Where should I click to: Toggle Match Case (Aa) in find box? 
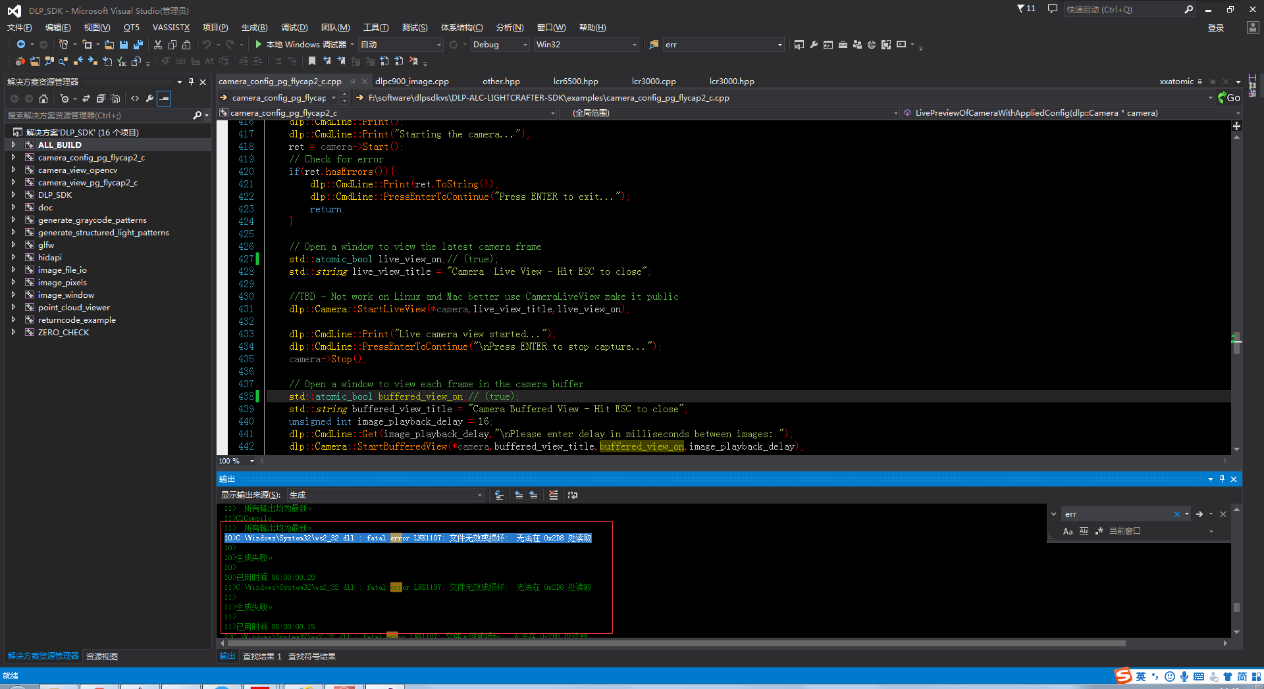(1068, 531)
